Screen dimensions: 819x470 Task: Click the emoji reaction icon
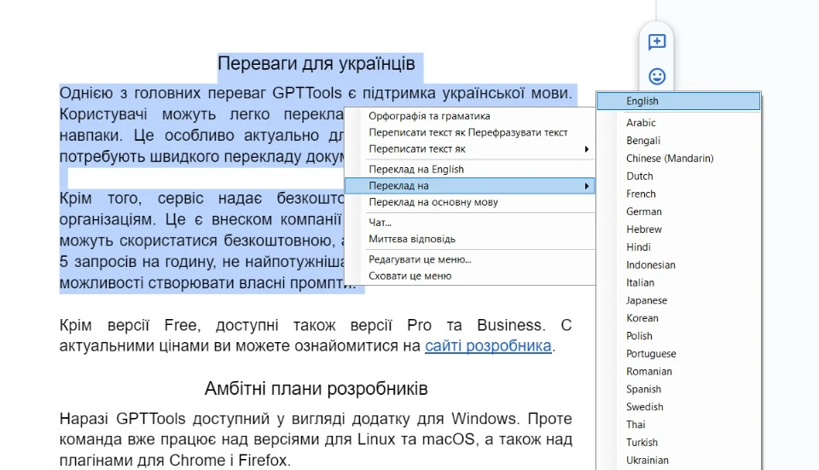click(656, 77)
